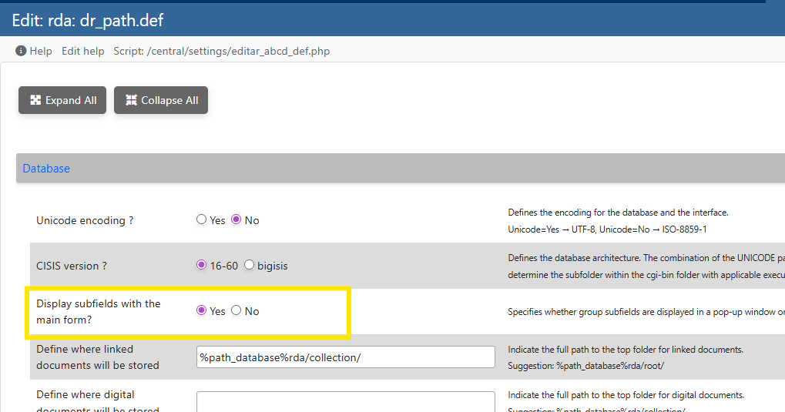This screenshot has width=785, height=412.
Task: Select bigisis for CISIS version
Action: point(249,265)
